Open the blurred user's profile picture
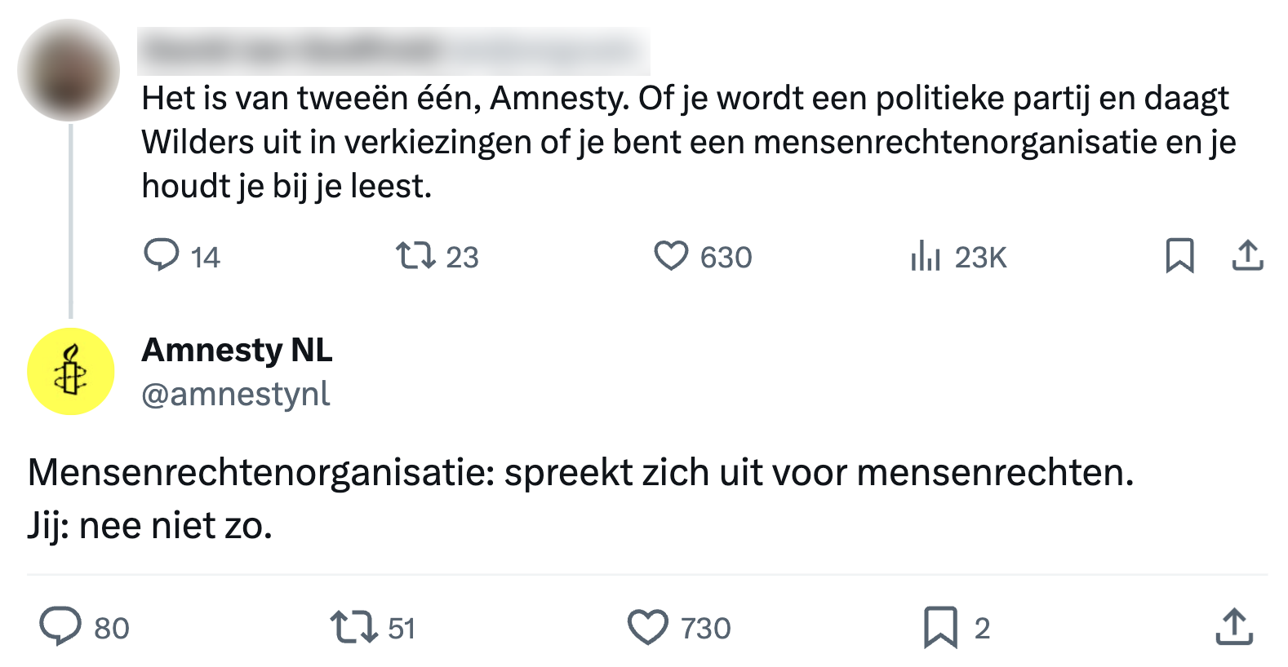The height and width of the screenshot is (667, 1288). click(x=69, y=70)
